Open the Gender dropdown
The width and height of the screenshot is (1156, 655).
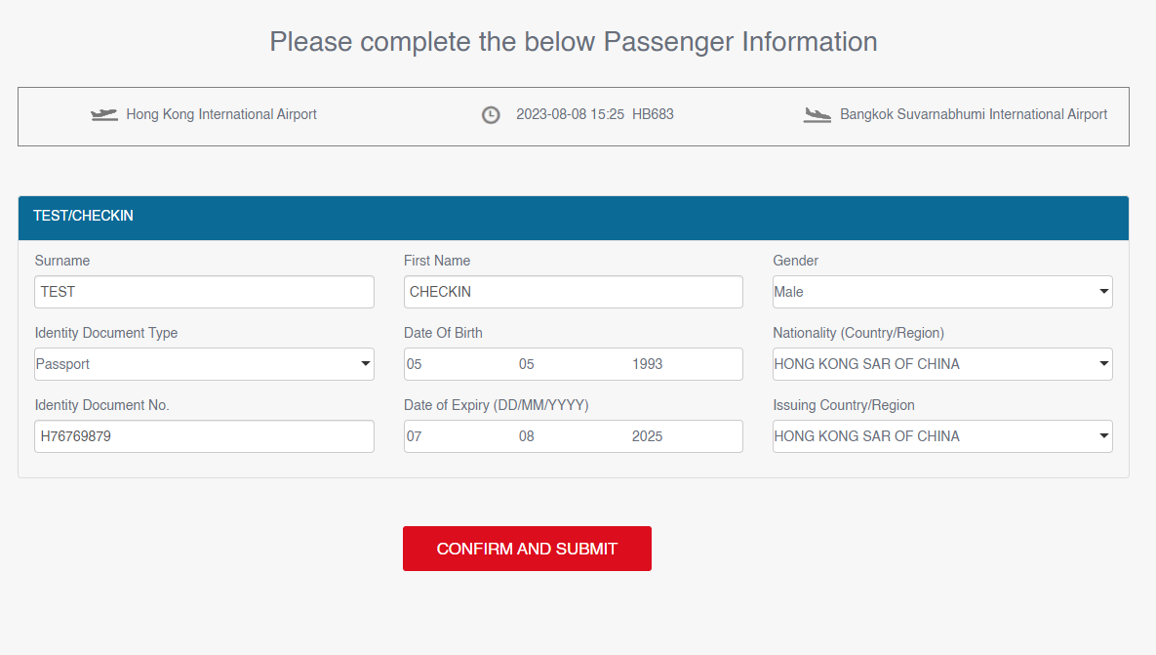coord(942,292)
